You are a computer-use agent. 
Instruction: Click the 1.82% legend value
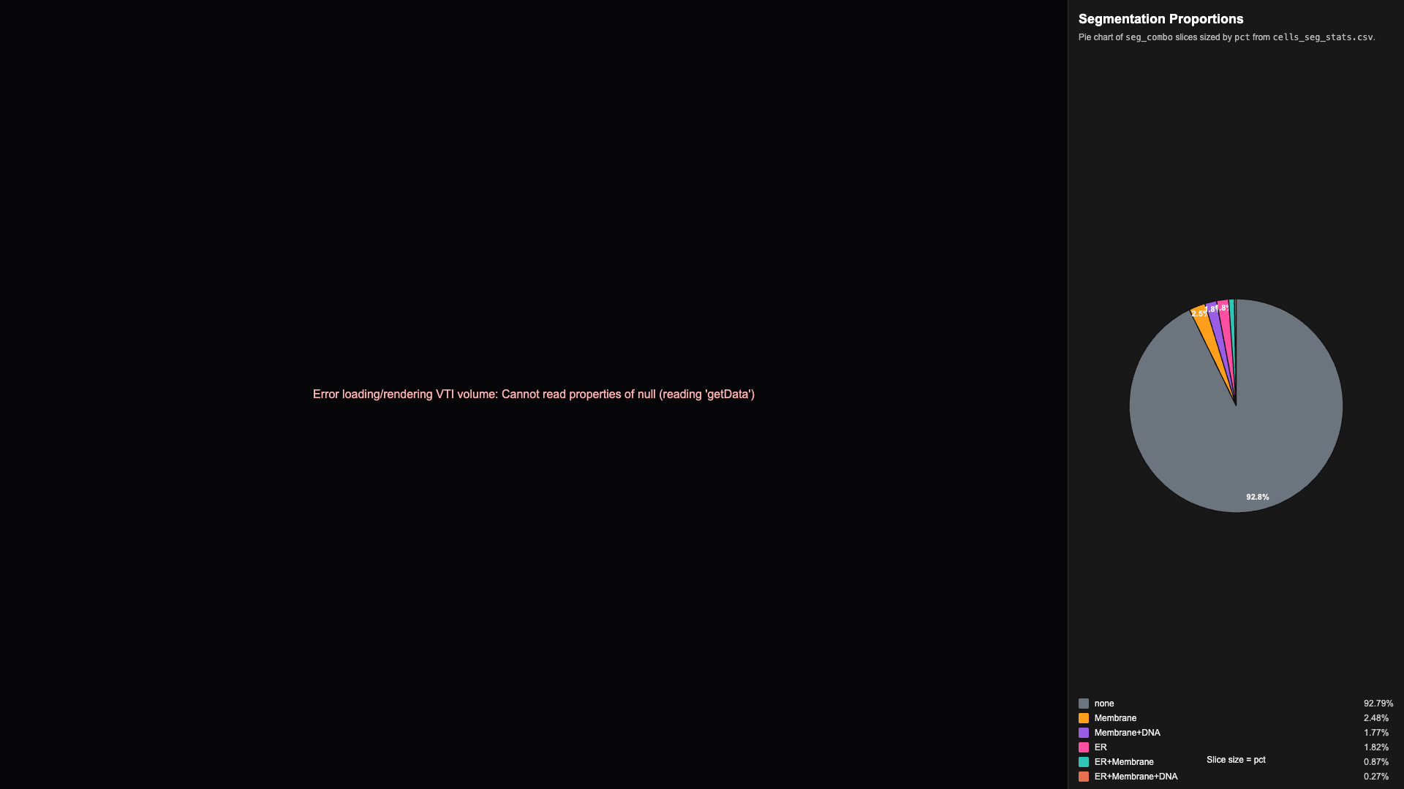(x=1376, y=747)
